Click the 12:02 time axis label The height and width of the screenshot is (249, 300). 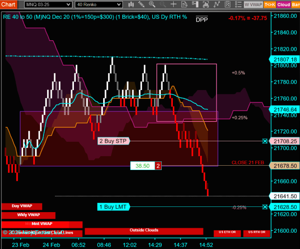(x=130, y=245)
